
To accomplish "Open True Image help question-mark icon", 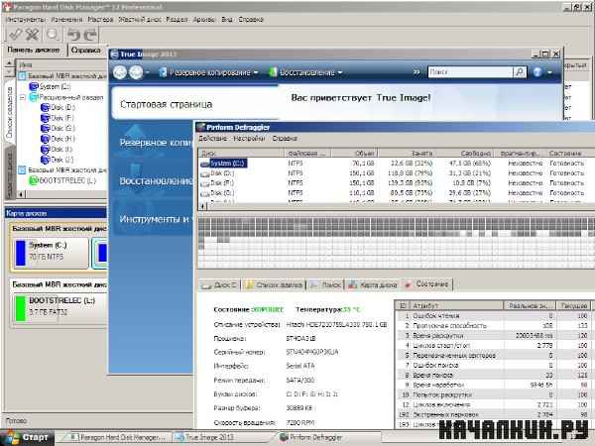I will pos(537,72).
